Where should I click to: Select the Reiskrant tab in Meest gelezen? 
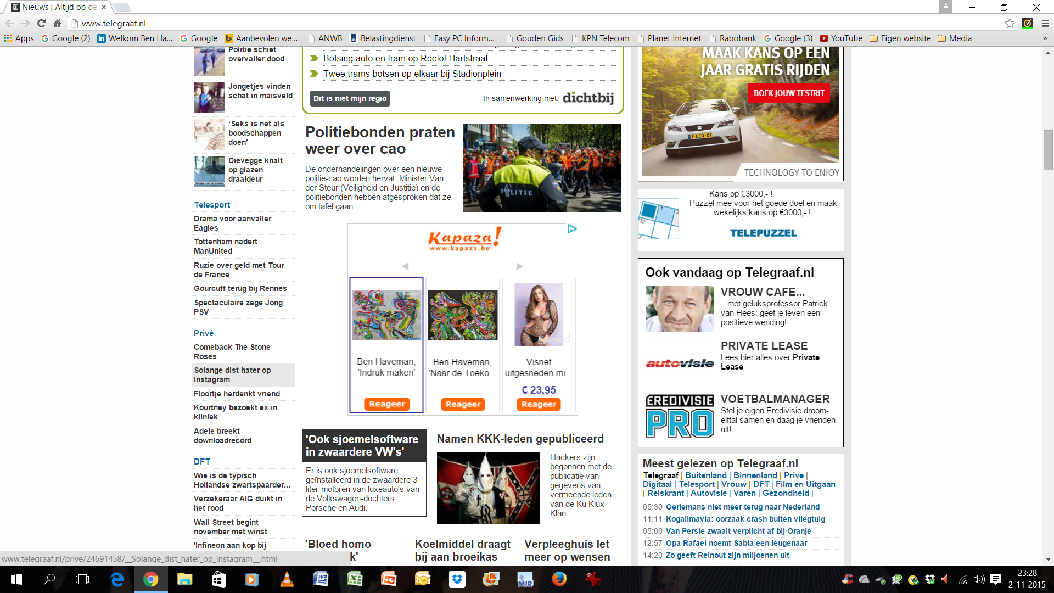[x=665, y=493]
